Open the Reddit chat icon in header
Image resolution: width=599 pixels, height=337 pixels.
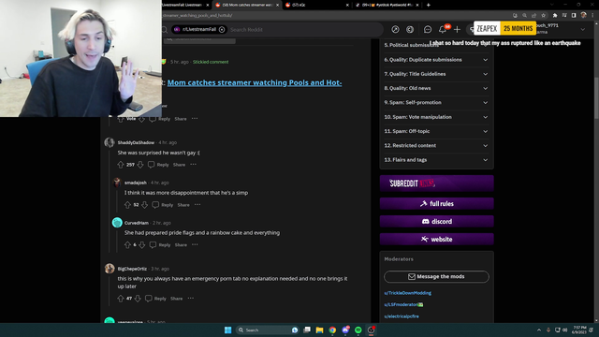pyautogui.click(x=428, y=29)
